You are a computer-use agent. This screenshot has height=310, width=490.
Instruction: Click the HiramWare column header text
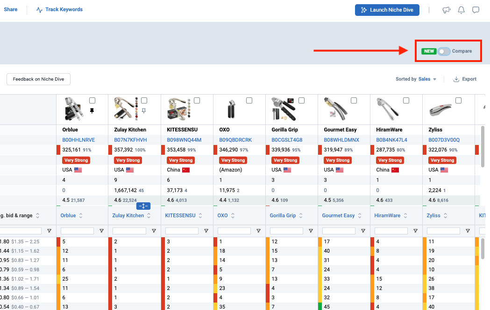[x=387, y=215]
